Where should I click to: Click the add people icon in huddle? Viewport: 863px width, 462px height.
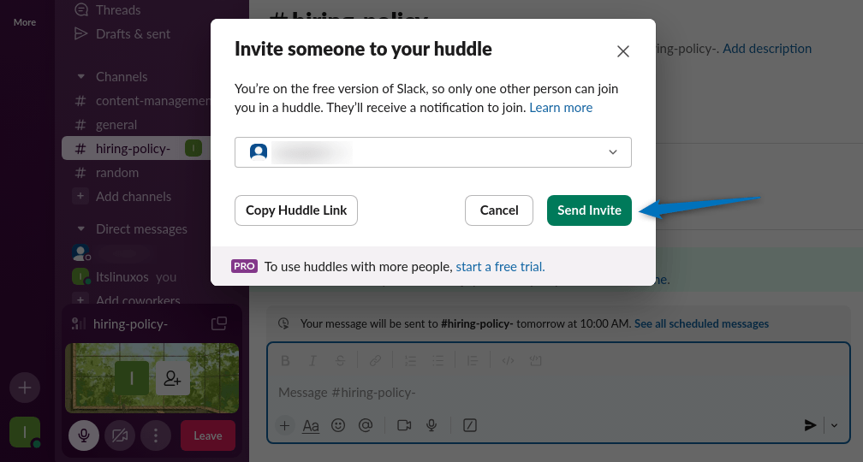pyautogui.click(x=173, y=377)
